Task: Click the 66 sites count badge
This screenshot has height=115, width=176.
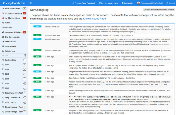Action: [24, 9]
